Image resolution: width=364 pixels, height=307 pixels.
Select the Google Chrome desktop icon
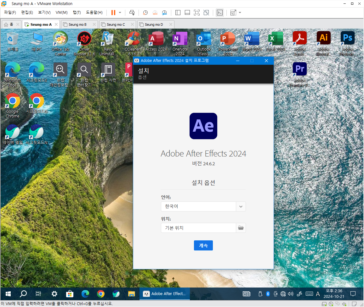[13, 106]
